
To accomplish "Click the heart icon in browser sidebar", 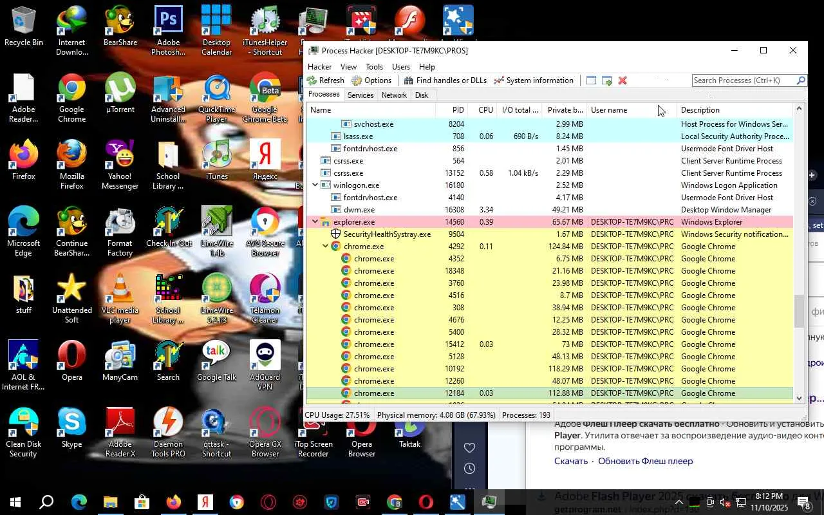I will (x=469, y=447).
